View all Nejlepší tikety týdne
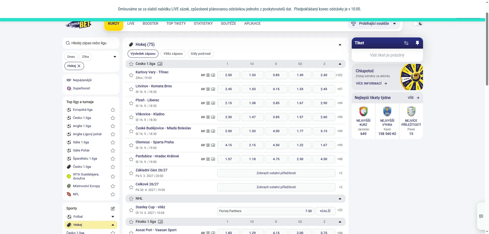Viewport: 489px width, 234px height. 413,98
